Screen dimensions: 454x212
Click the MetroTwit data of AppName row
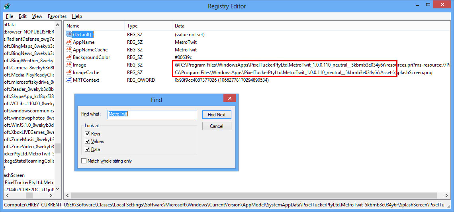[x=186, y=42]
